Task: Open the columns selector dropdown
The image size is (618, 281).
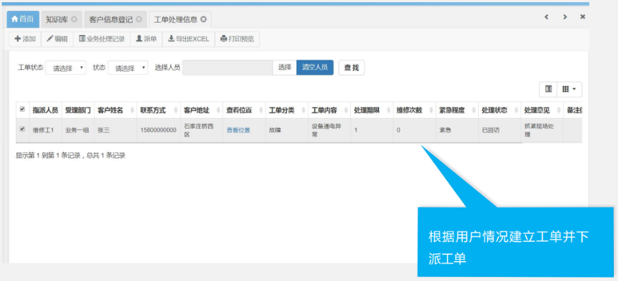Action: [570, 89]
